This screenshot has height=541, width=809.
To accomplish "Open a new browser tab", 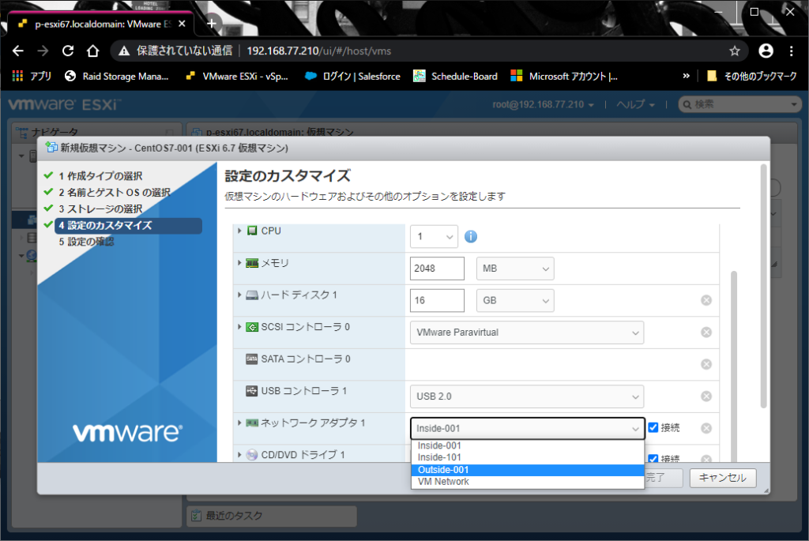I will tap(212, 24).
